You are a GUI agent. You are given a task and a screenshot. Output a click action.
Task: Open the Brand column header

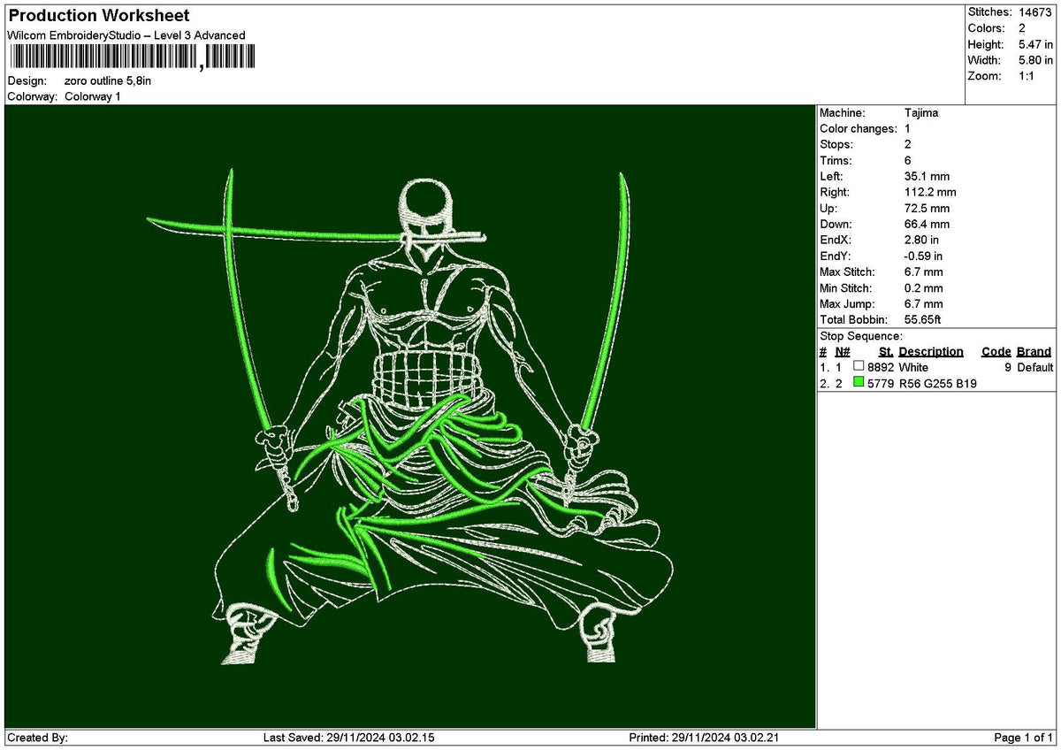click(1034, 352)
